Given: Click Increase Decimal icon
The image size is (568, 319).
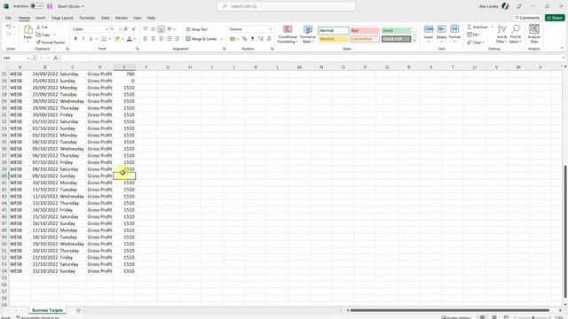Looking at the screenshot, I should coord(261,39).
